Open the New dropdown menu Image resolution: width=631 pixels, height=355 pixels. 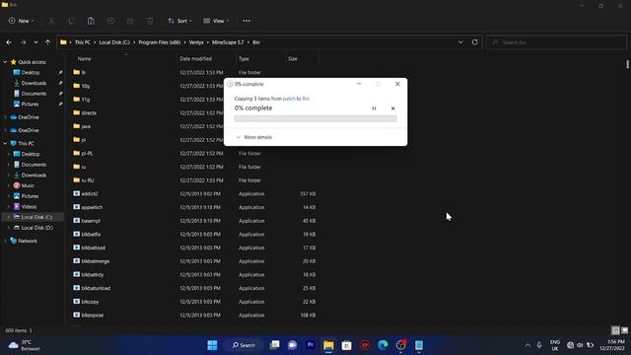[x=22, y=21]
